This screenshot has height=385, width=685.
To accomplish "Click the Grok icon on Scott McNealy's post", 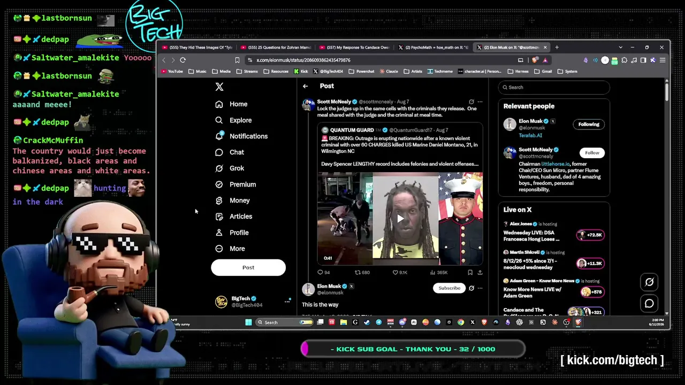I will click(x=471, y=102).
